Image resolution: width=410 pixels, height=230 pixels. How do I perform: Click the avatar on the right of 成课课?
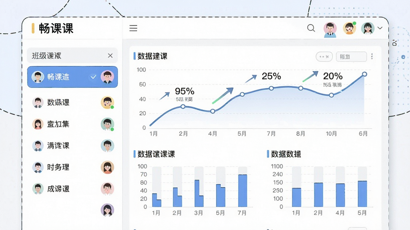click(107, 189)
